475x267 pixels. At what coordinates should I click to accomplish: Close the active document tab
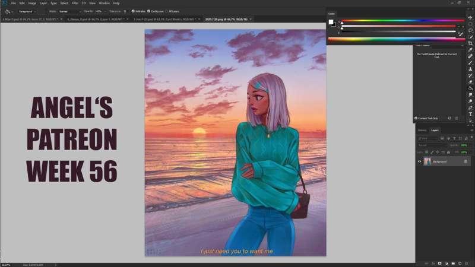(251, 19)
